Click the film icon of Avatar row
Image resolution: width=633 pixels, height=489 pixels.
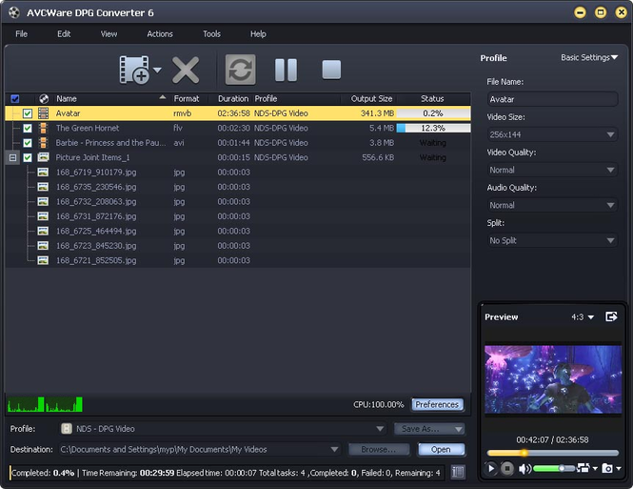click(43, 113)
